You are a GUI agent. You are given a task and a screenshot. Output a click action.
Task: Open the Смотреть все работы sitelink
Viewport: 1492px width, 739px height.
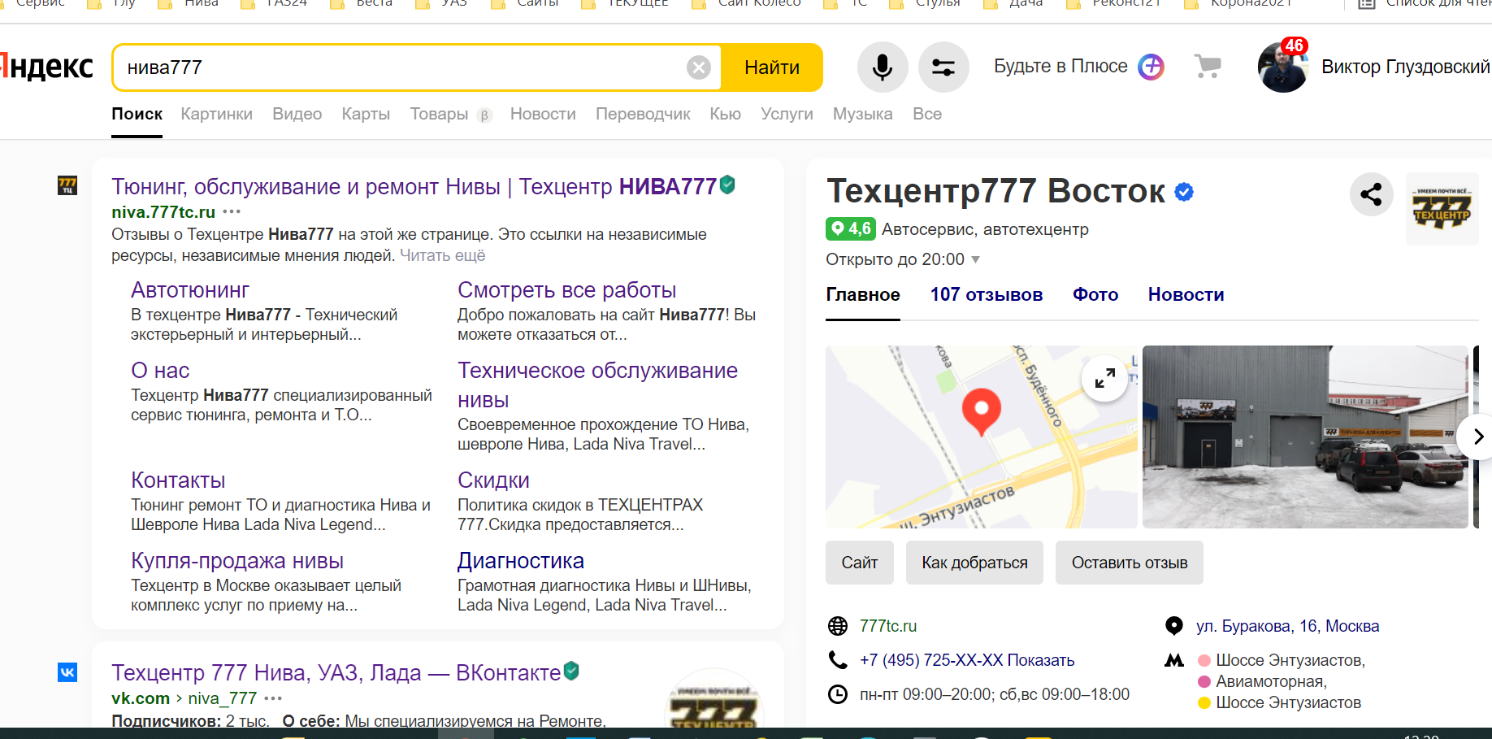[566, 290]
